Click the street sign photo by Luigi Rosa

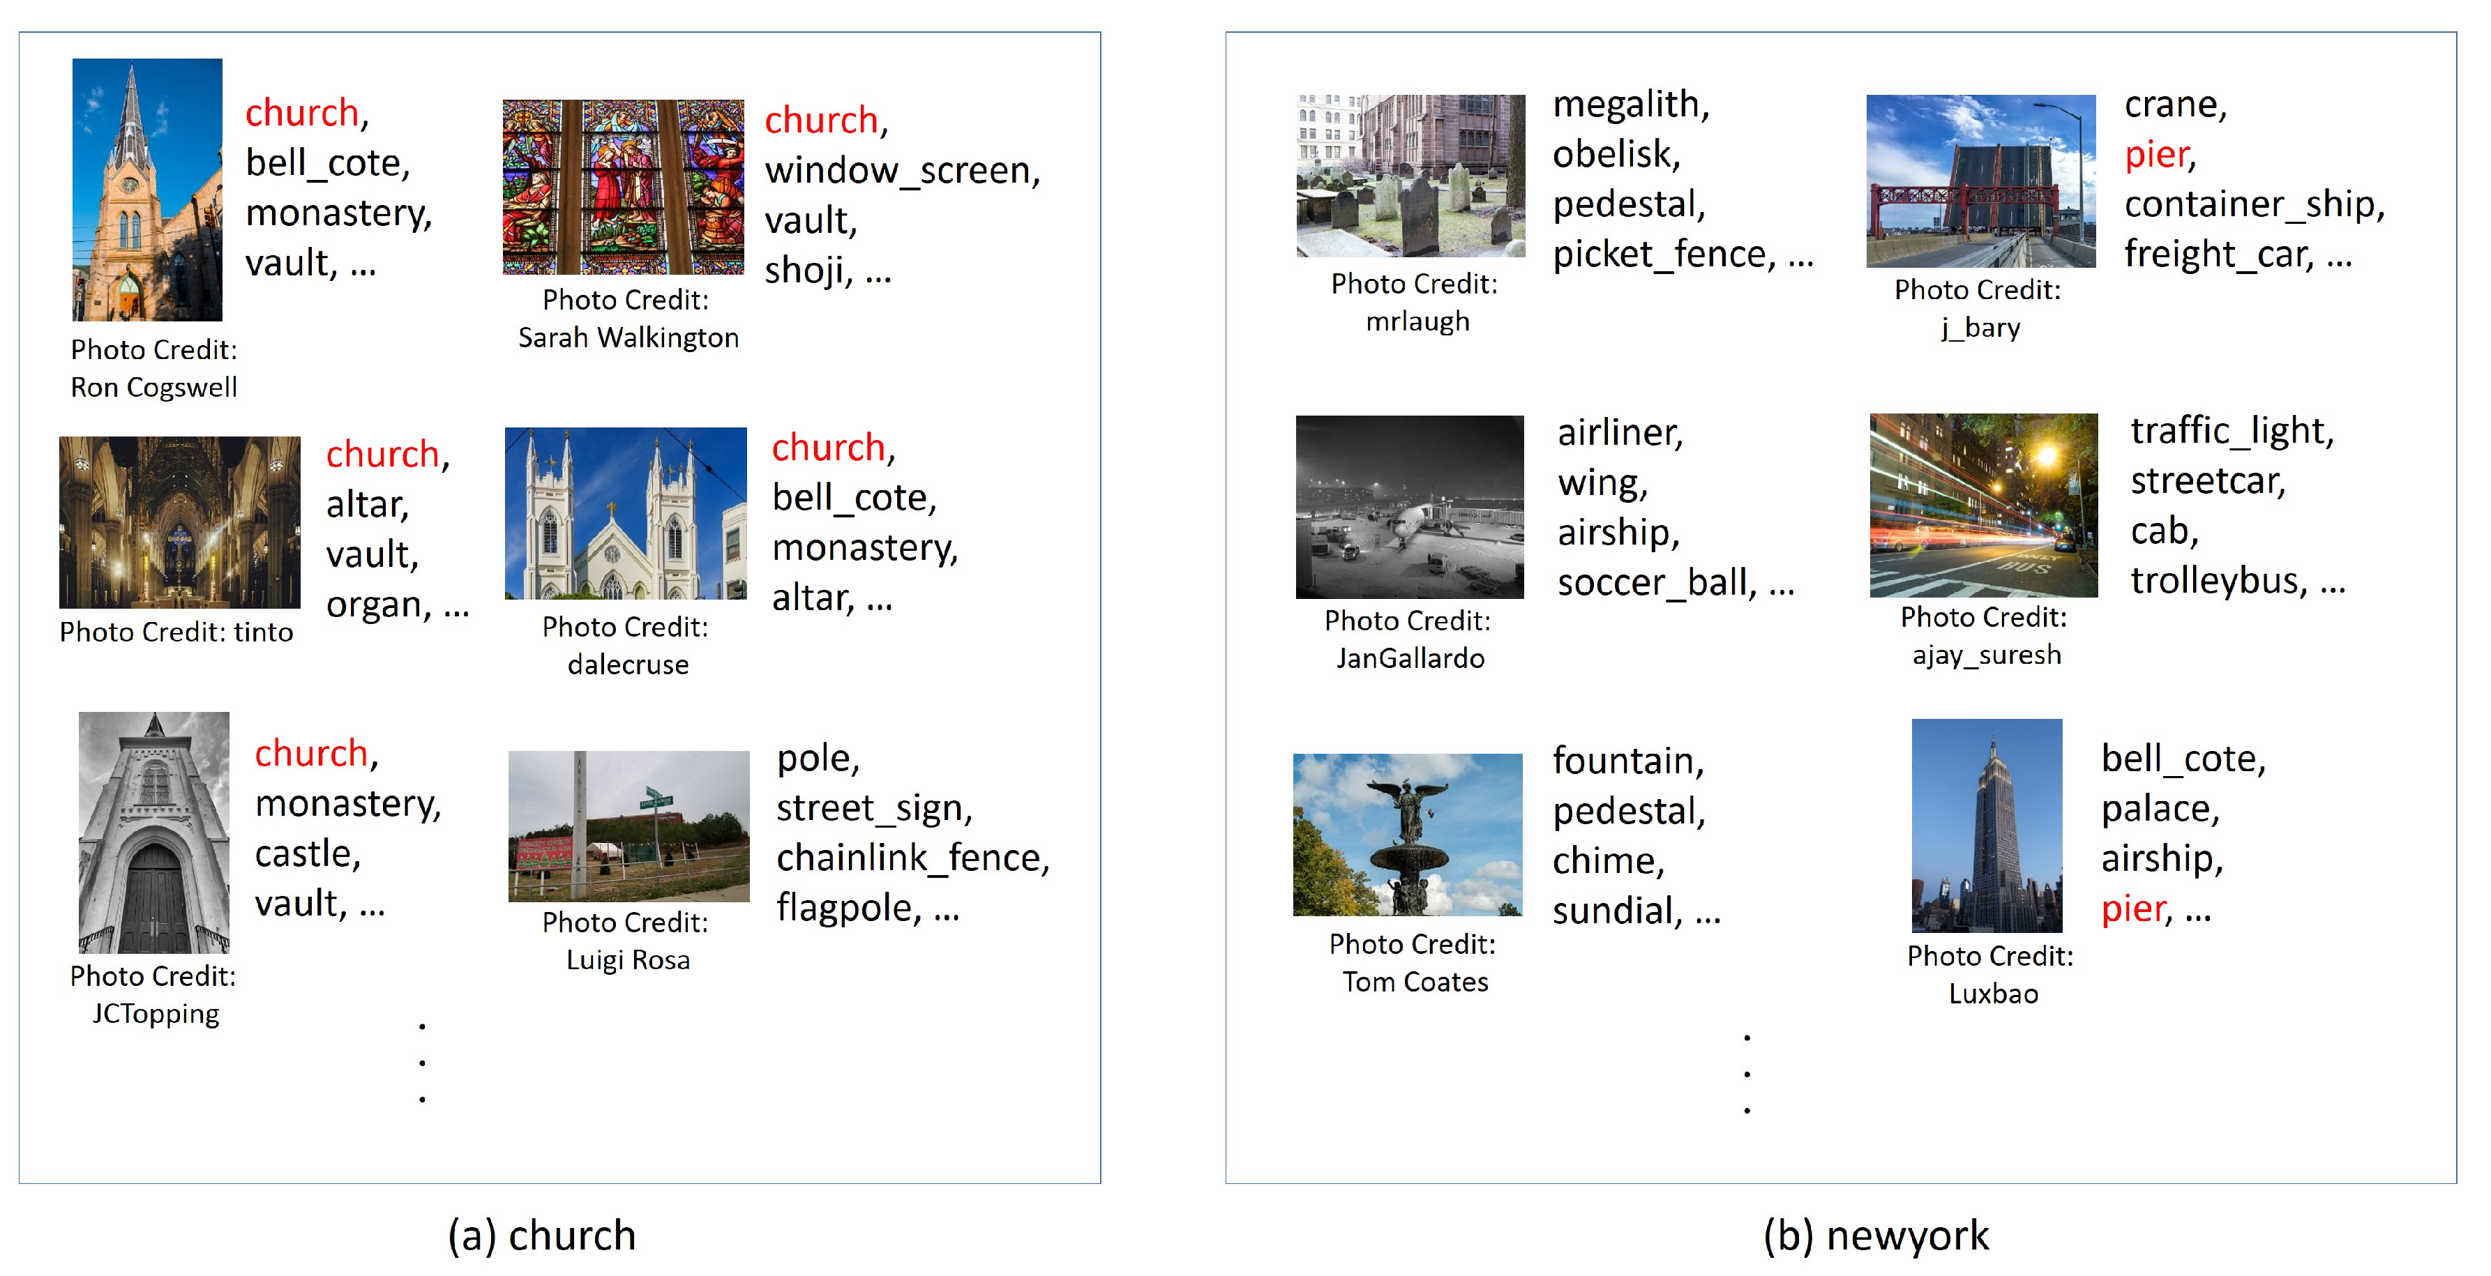(x=629, y=826)
